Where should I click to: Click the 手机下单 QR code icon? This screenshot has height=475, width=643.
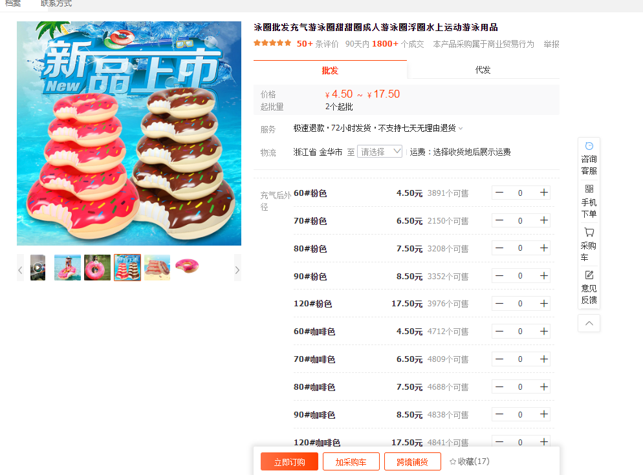589,189
